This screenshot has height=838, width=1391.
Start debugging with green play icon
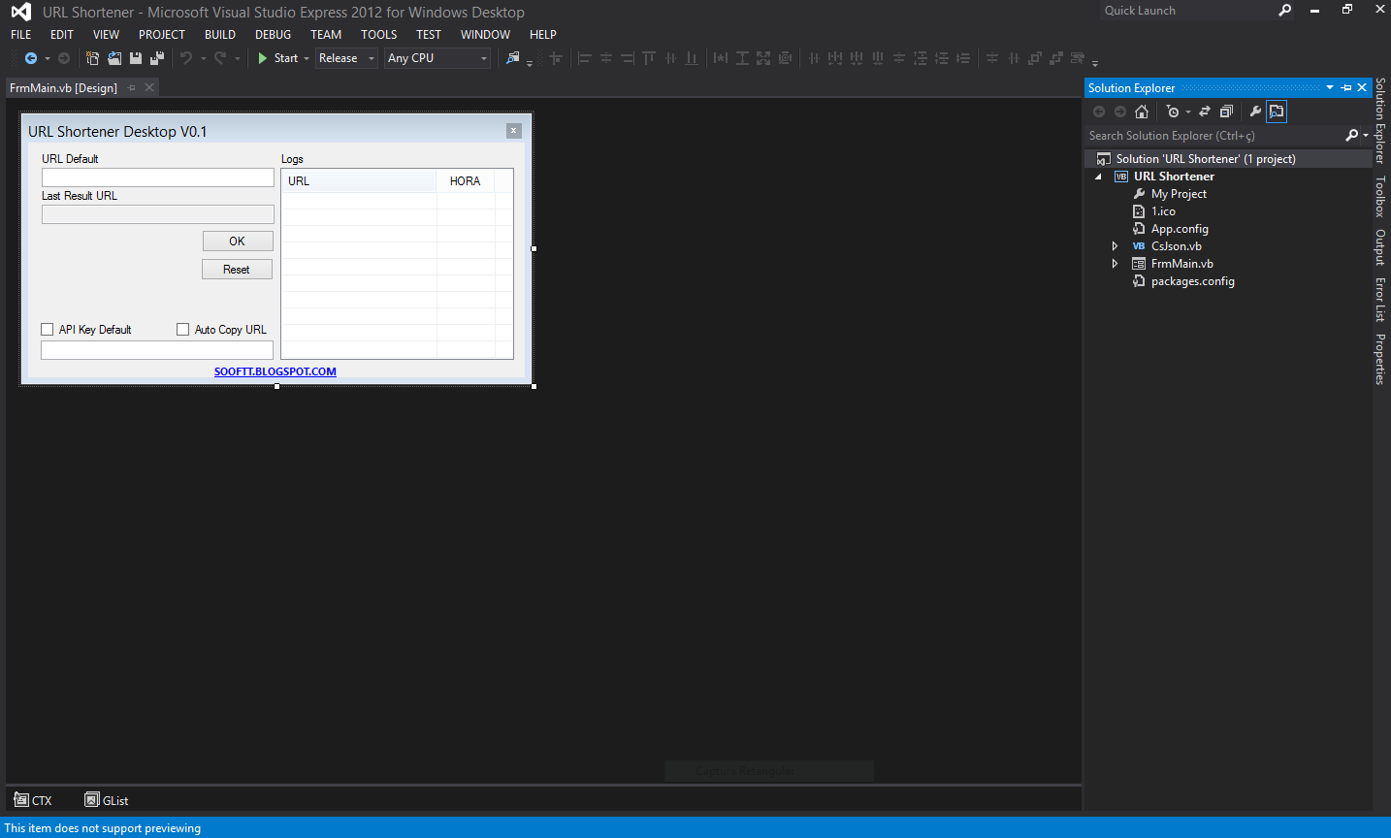pyautogui.click(x=262, y=58)
